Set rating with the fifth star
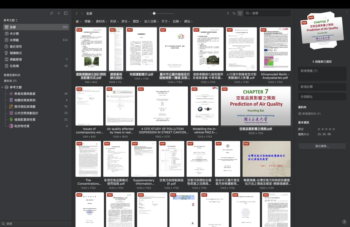350x227 pixels. point(334,129)
